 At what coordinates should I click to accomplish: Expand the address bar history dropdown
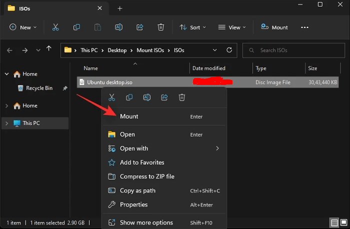click(x=214, y=50)
